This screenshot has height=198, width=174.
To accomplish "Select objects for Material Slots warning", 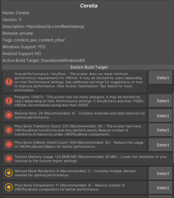I will 160,115.
